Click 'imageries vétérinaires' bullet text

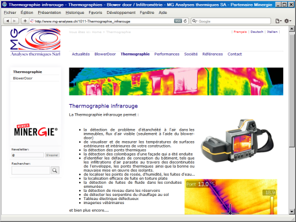pyautogui.click(x=103, y=203)
